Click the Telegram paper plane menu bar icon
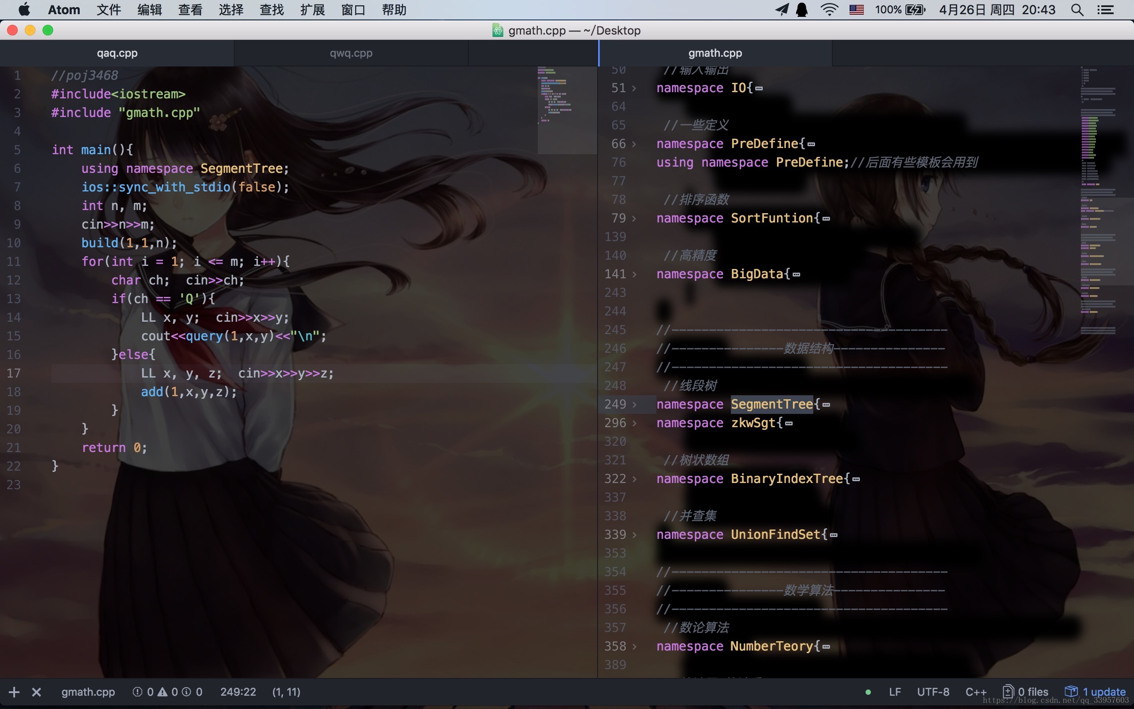The width and height of the screenshot is (1134, 709). 781,10
